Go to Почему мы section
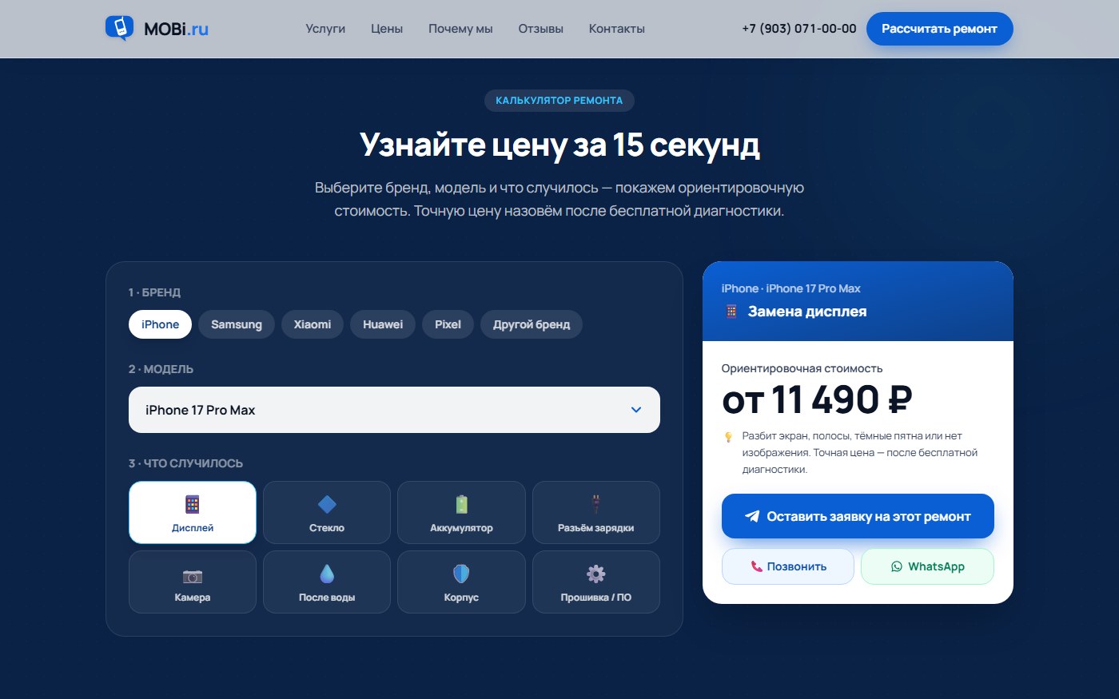The width and height of the screenshot is (1119, 699). [x=460, y=29]
